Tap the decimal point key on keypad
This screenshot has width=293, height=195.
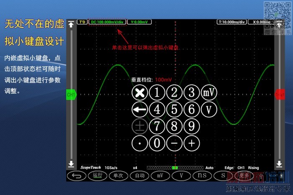click(139, 143)
